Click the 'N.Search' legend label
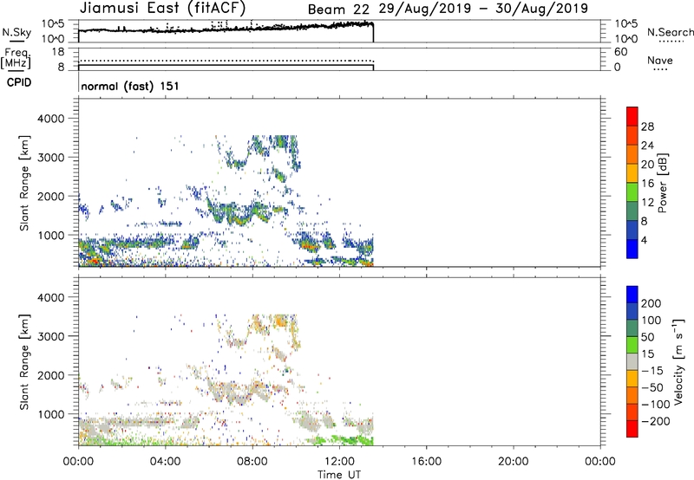Screen dimensions: 694x480 coord(671,32)
